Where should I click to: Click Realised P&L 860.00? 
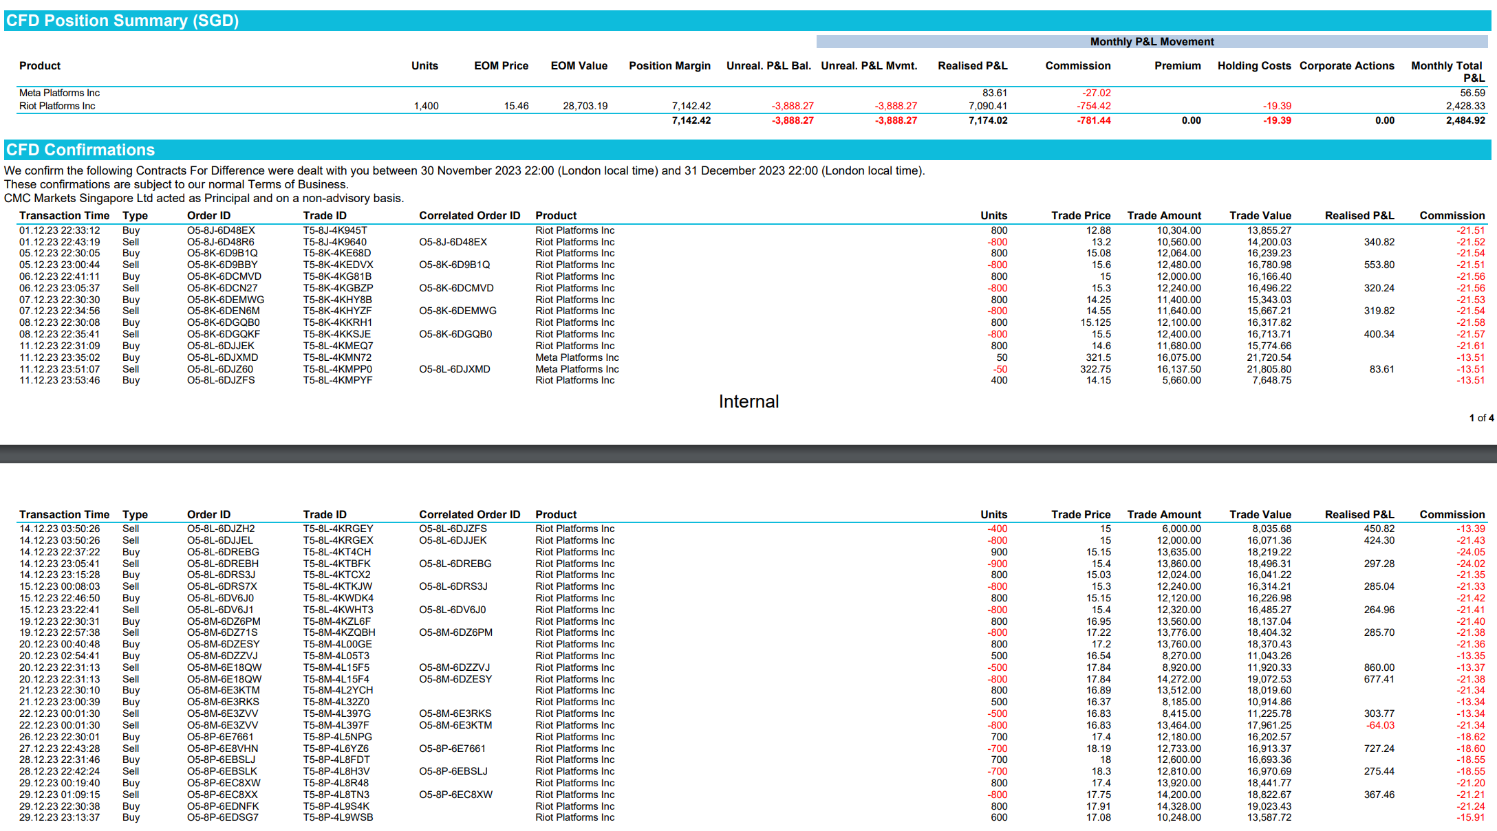(1379, 667)
